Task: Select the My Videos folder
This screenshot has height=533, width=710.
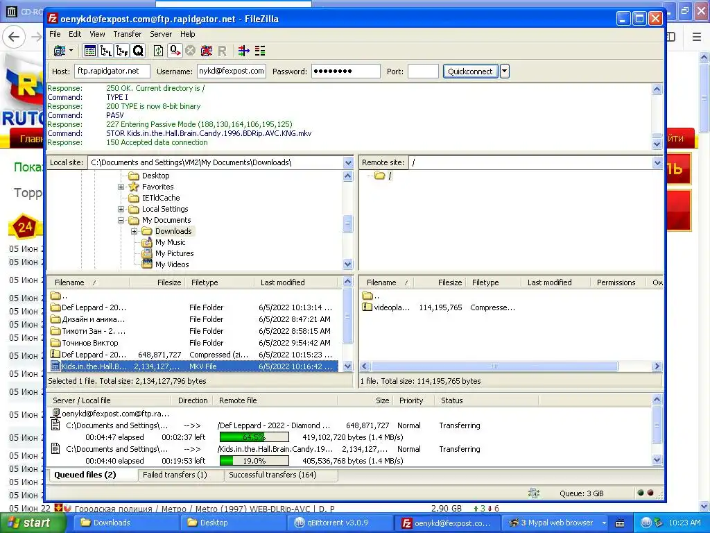Action: pos(172,264)
